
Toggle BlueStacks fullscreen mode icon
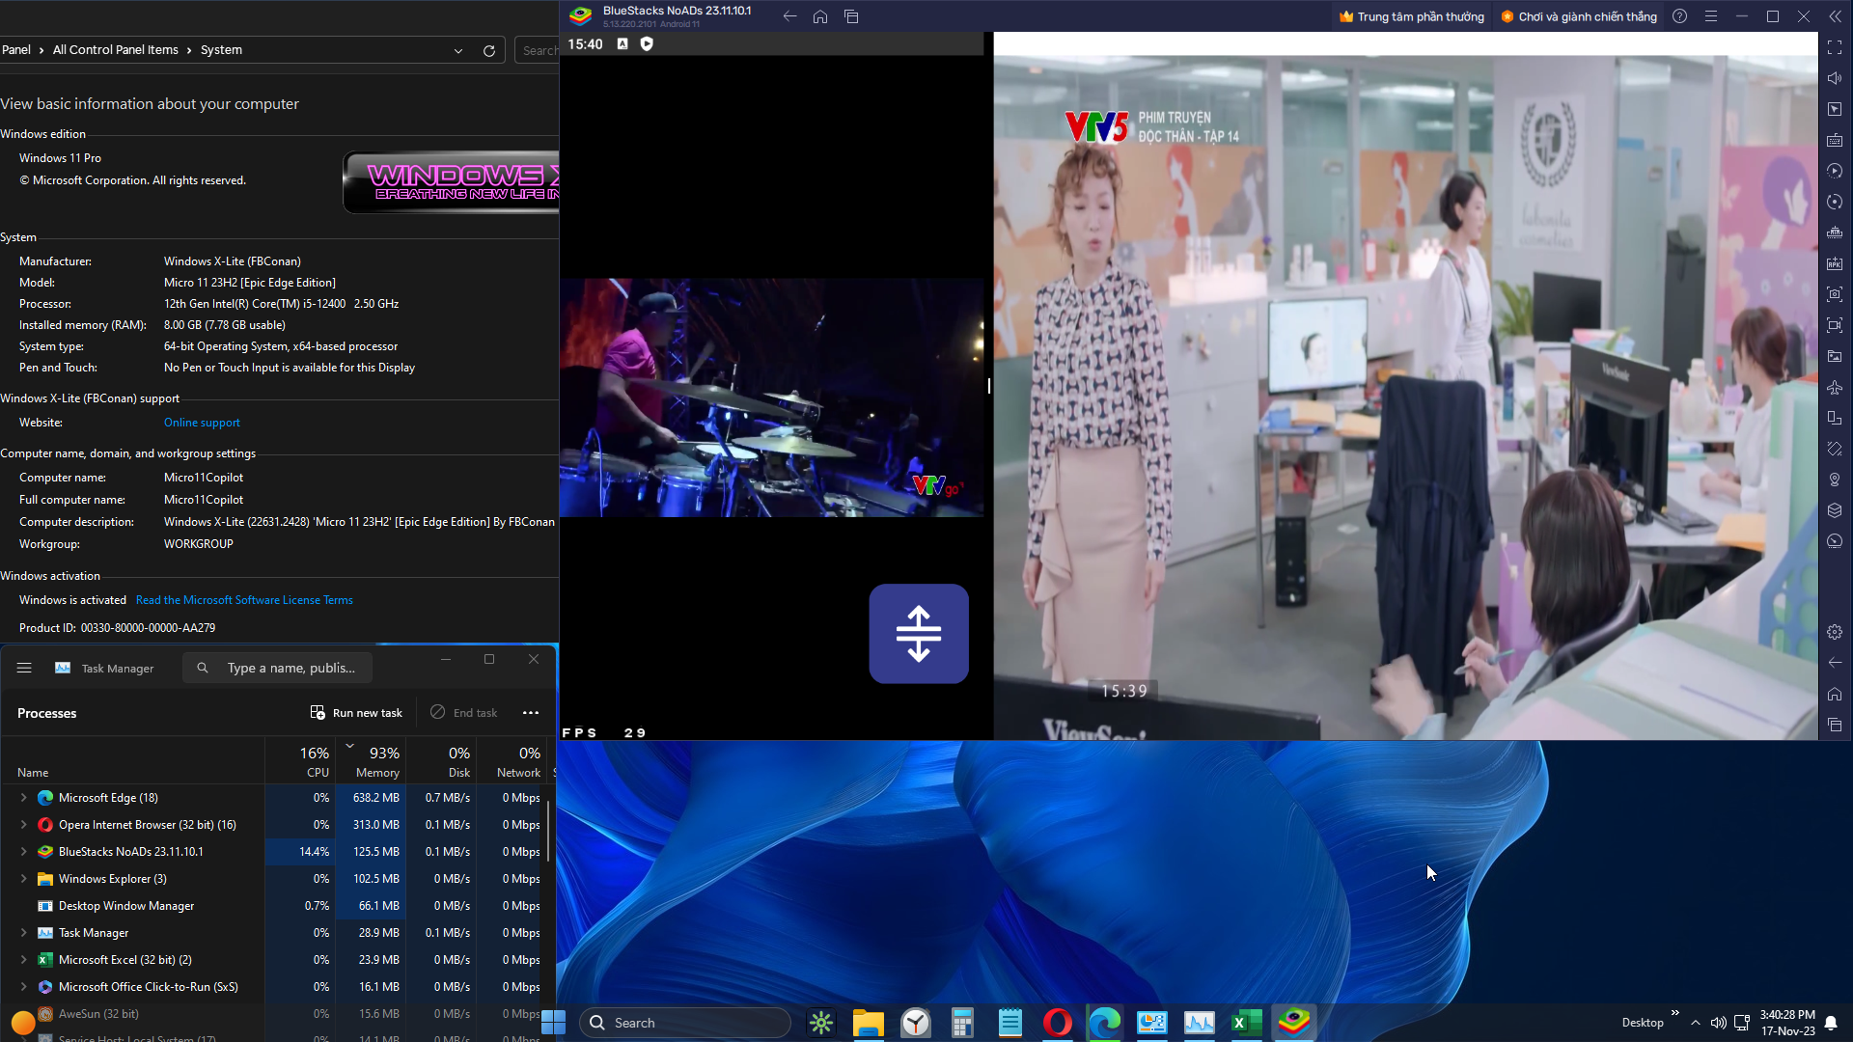[x=1835, y=47]
